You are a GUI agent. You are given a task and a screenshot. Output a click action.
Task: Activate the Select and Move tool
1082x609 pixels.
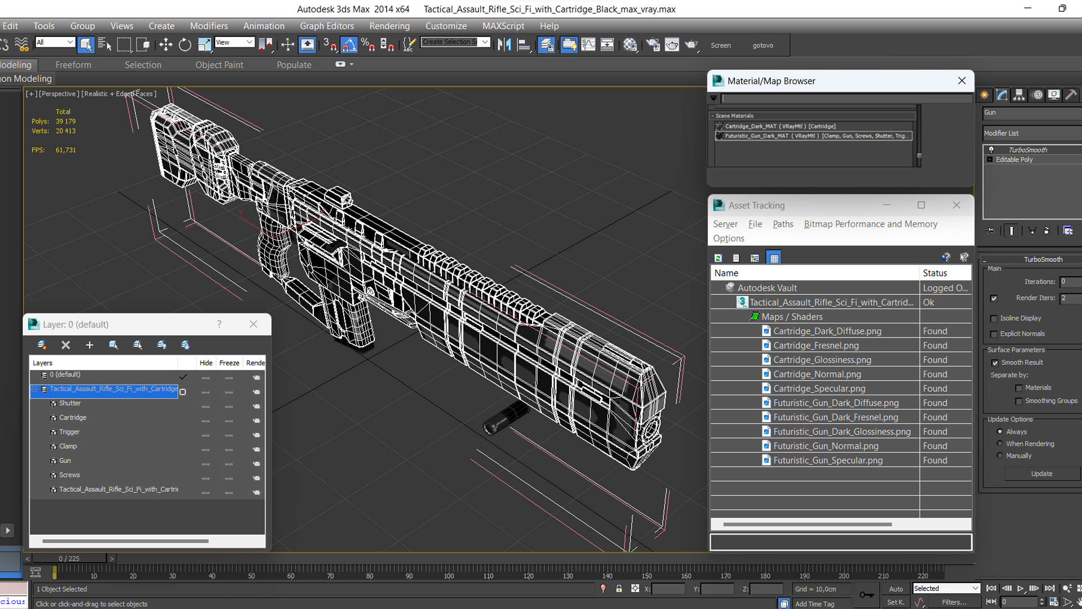[166, 45]
